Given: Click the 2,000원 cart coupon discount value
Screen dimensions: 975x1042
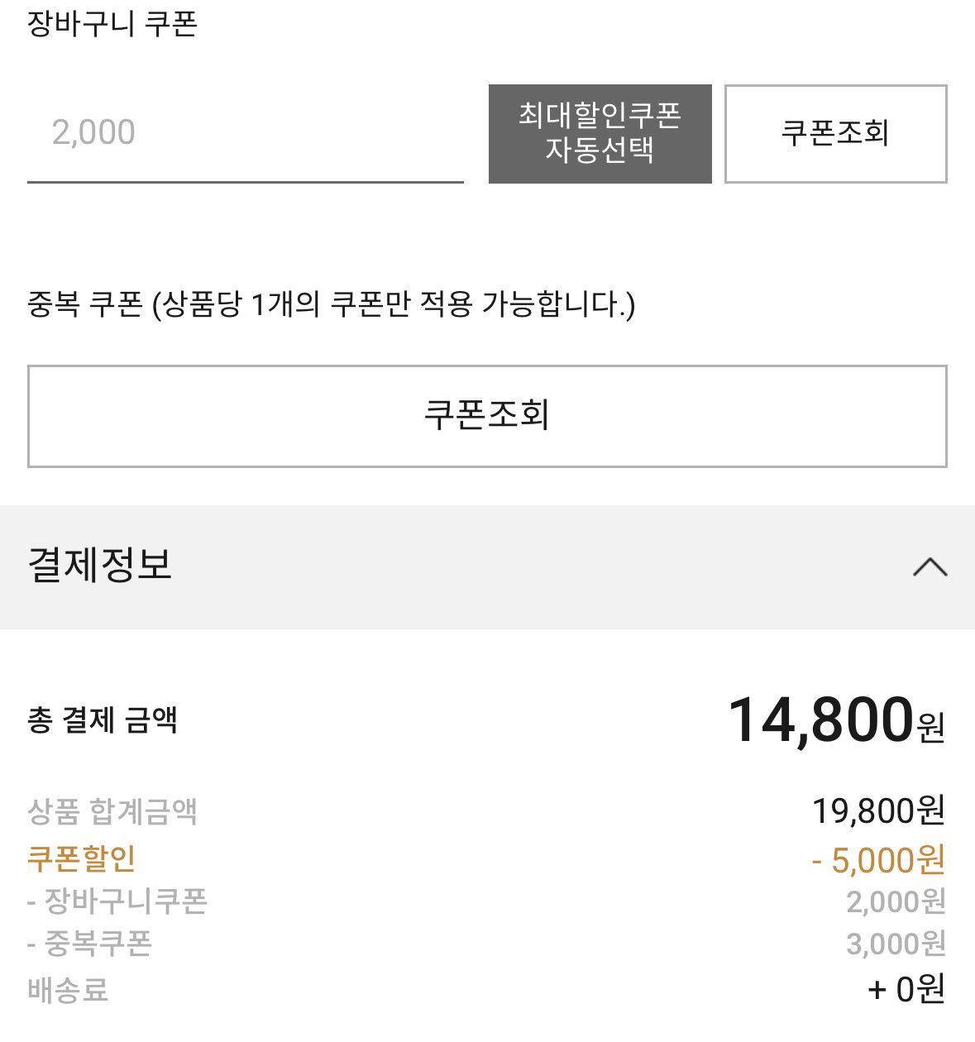Looking at the screenshot, I should (x=895, y=901).
